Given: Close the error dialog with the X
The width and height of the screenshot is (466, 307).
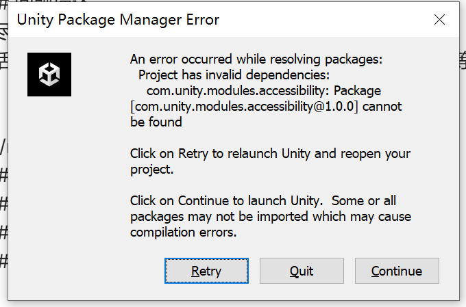Looking at the screenshot, I should tap(439, 20).
